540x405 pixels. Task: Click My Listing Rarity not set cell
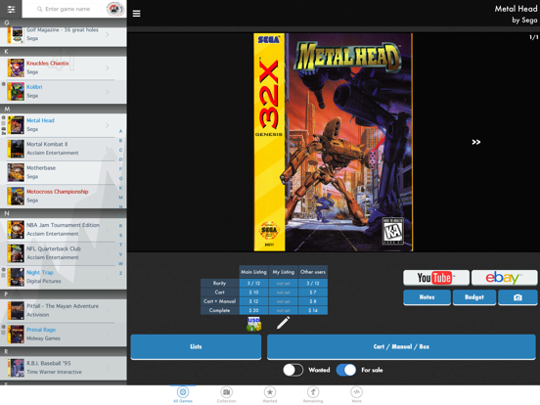click(x=283, y=283)
